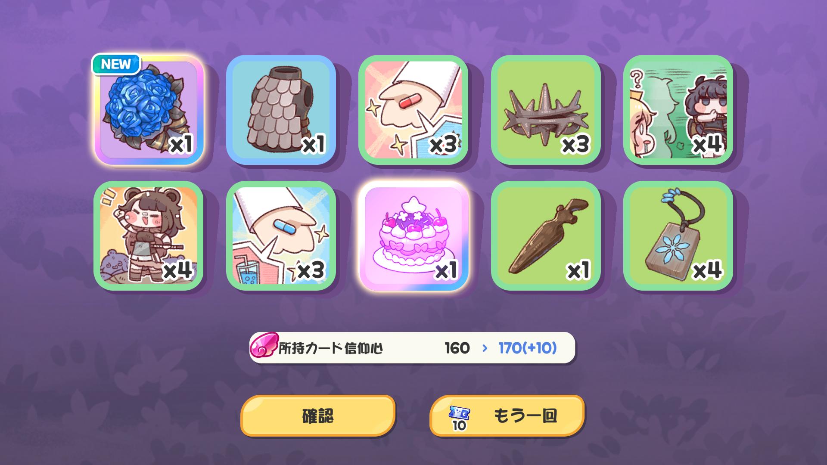Open the pink cherry cake item
Screen dimensions: 827x465
413,236
